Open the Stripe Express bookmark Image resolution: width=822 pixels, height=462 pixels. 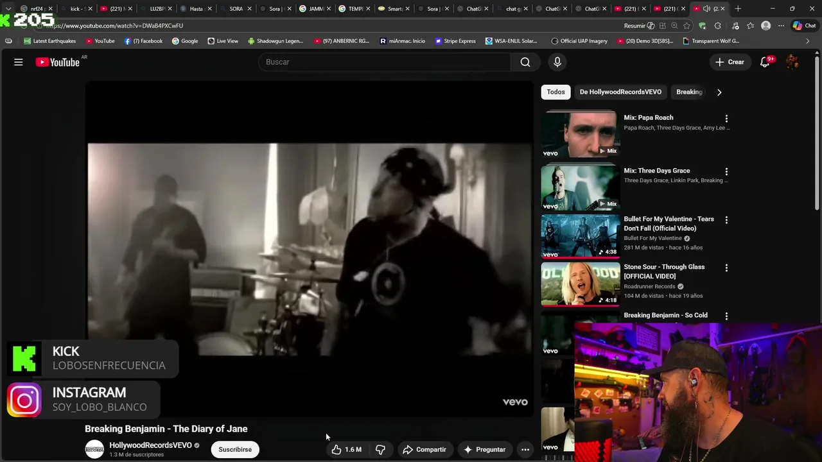[x=455, y=41]
